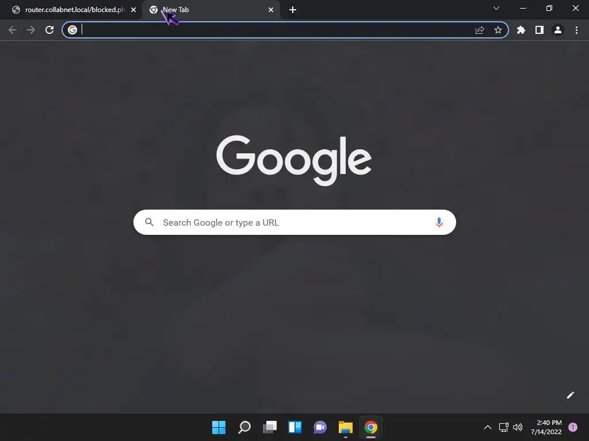Image resolution: width=589 pixels, height=441 pixels.
Task: Show hidden system tray icons
Action: point(488,427)
